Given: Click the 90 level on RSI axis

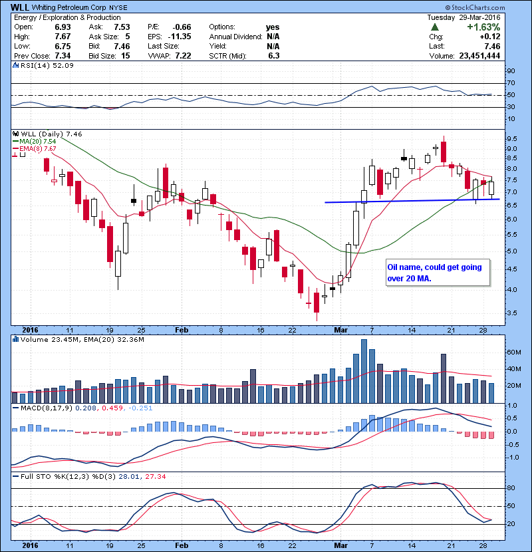Looking at the screenshot, I should [511, 70].
